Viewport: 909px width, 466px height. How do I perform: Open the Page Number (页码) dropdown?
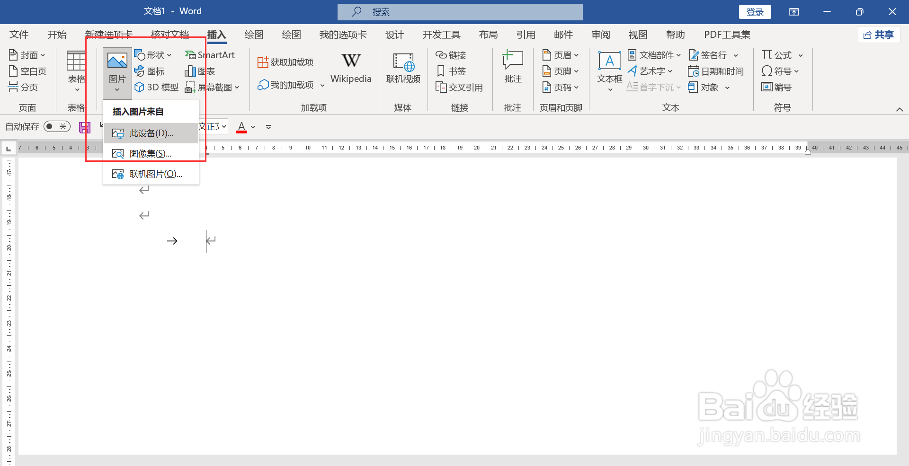coord(561,88)
